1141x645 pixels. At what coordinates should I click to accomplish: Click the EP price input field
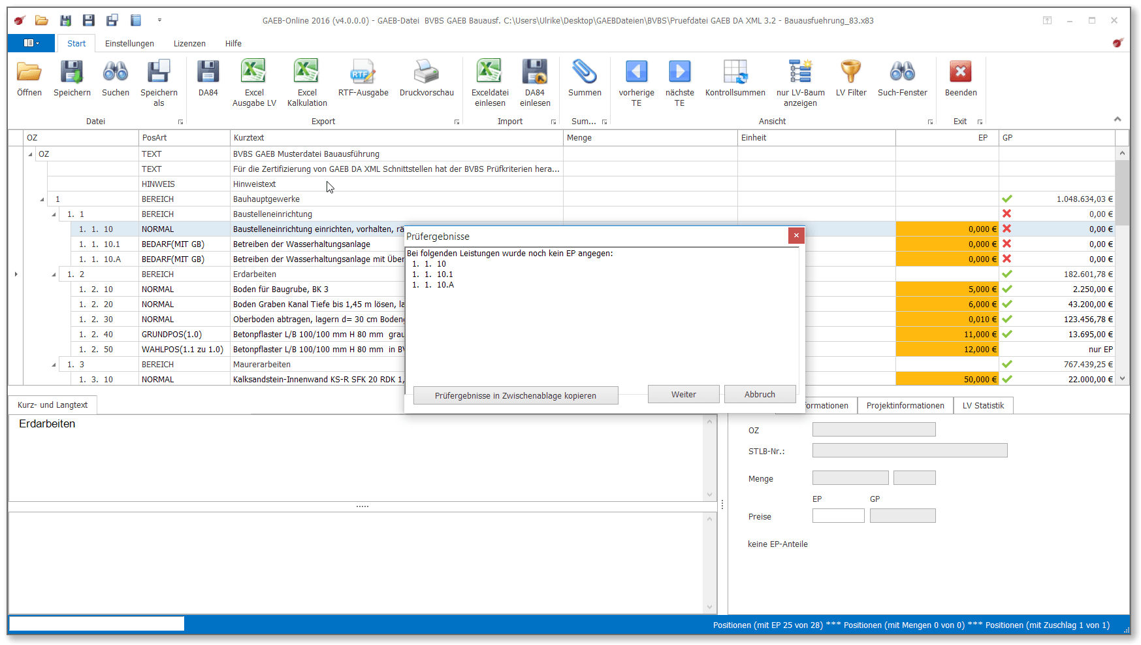(x=838, y=516)
